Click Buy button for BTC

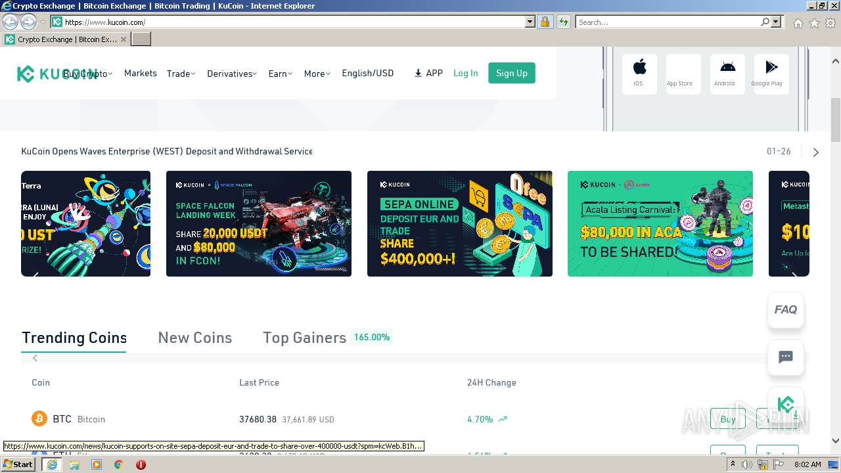(x=728, y=419)
